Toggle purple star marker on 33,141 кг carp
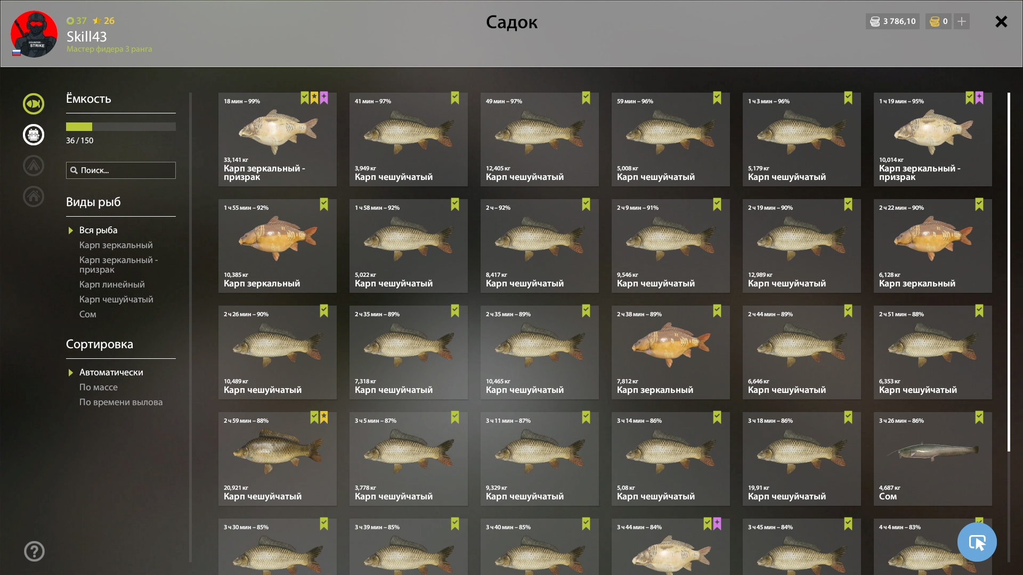Screen dimensions: 1023x575 click(324, 98)
